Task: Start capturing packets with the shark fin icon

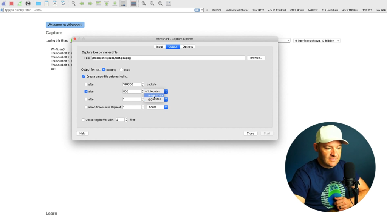Action: 3,3
